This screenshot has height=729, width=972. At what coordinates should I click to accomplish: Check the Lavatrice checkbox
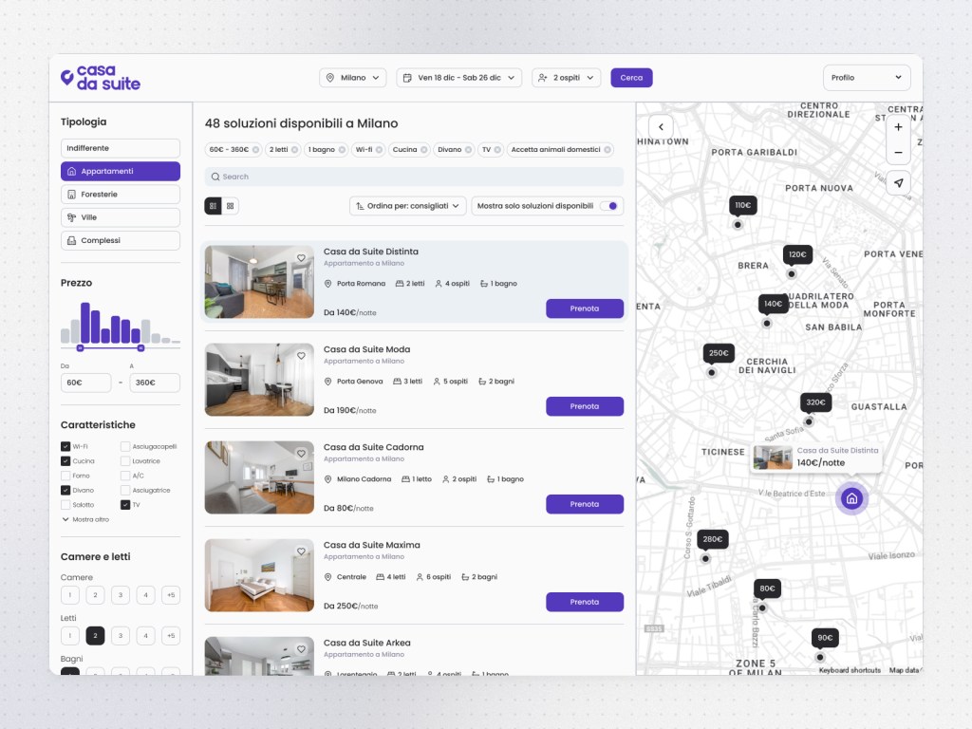tap(125, 461)
